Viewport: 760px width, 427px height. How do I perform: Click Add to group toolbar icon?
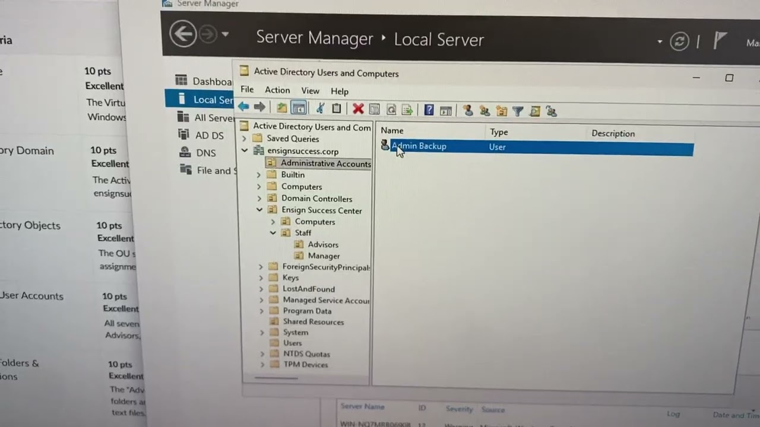coord(551,111)
